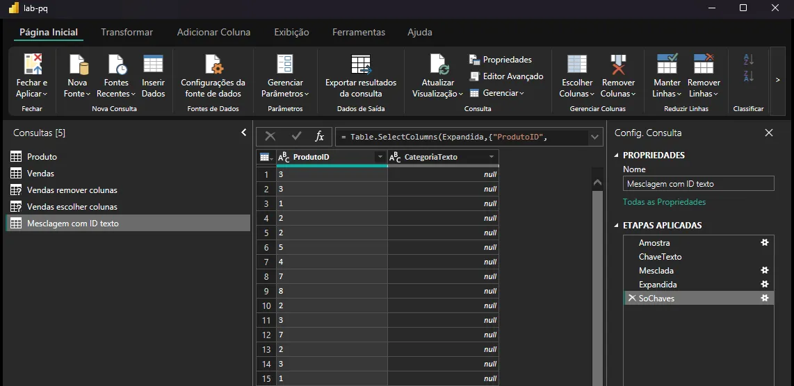
Task: Sort descending with the Z-A icon
Action: pyautogui.click(x=748, y=76)
